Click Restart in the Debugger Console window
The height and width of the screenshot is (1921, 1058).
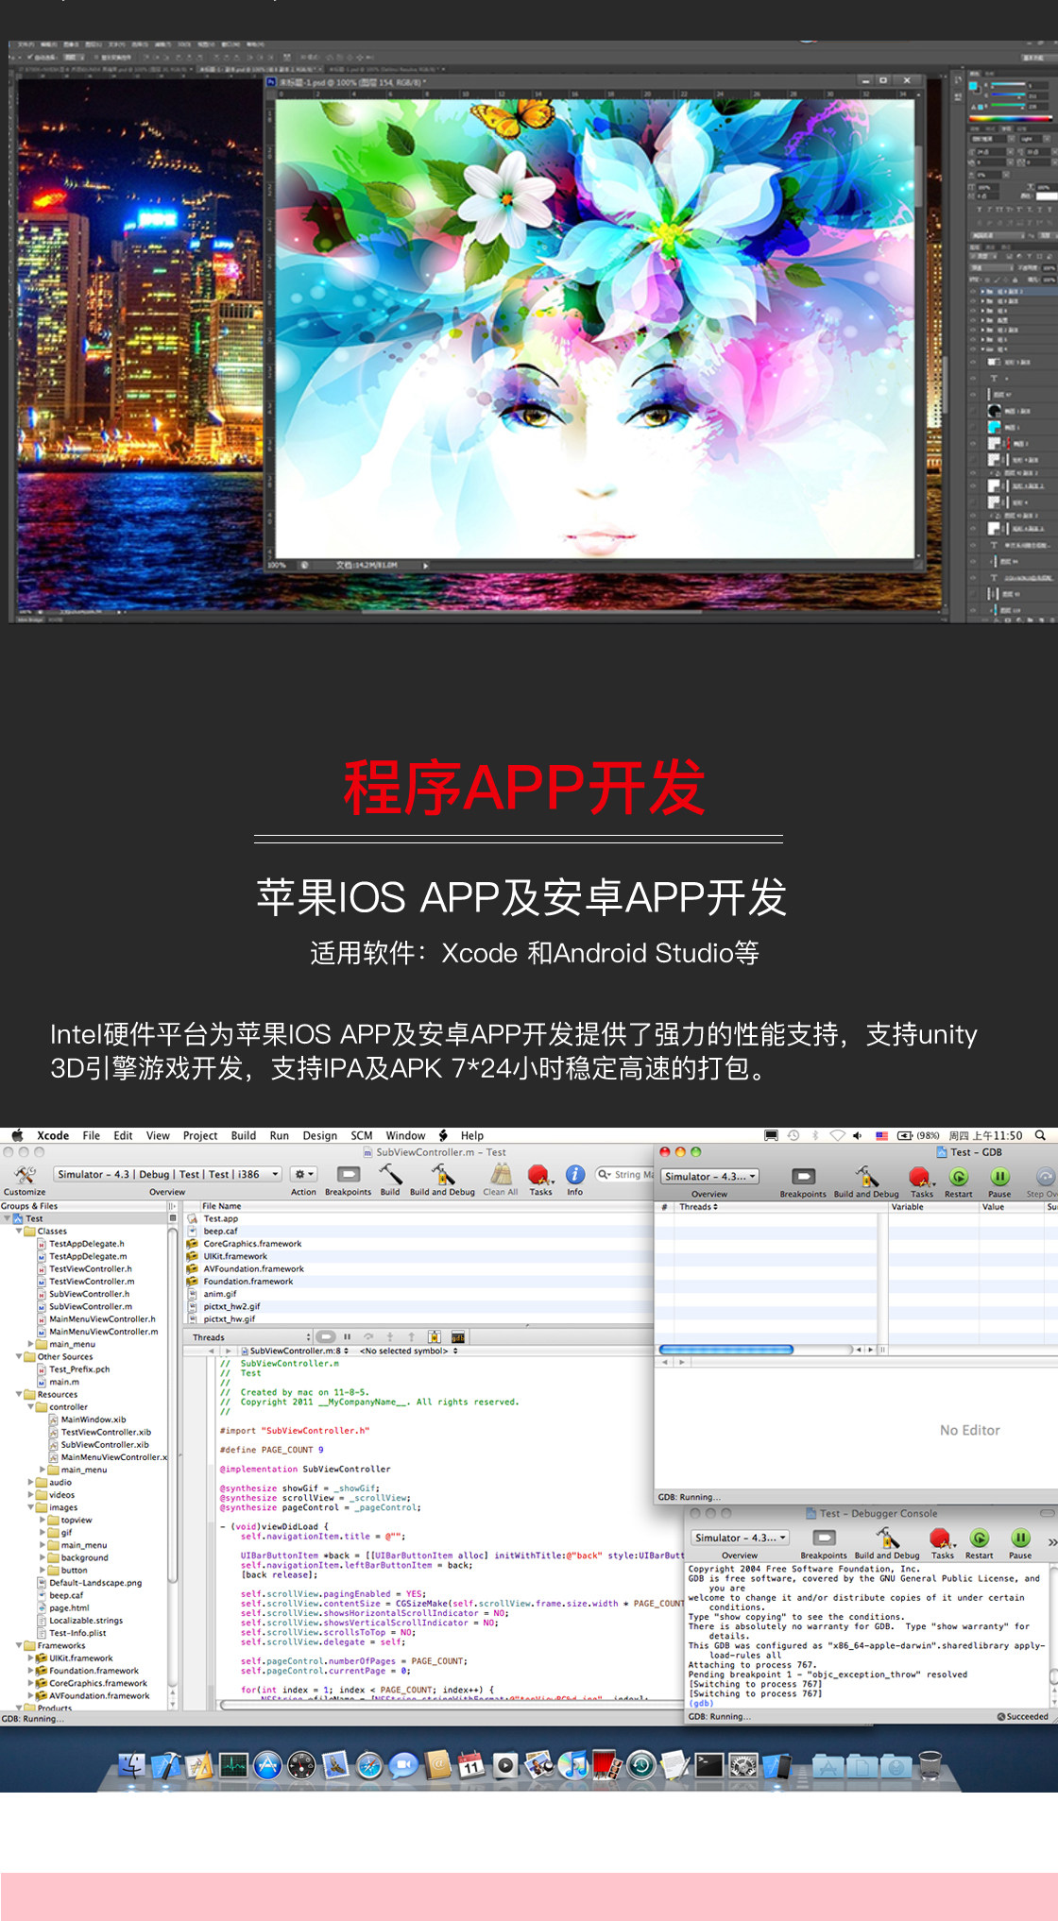980,1538
